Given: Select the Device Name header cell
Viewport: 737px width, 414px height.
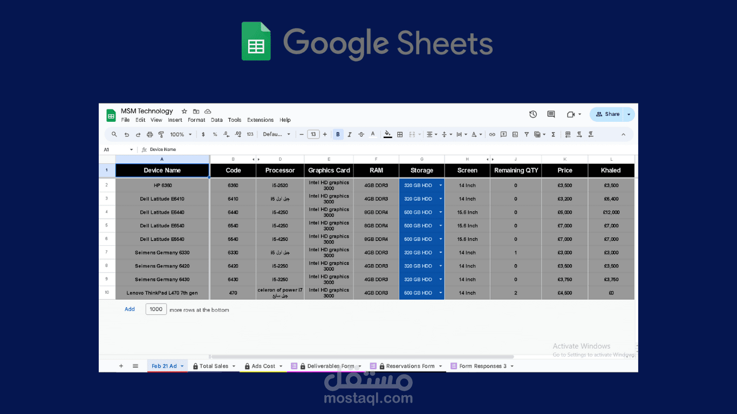Looking at the screenshot, I should (x=162, y=170).
